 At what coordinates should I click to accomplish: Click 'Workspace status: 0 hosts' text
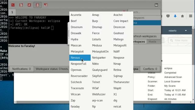(52, 69)
